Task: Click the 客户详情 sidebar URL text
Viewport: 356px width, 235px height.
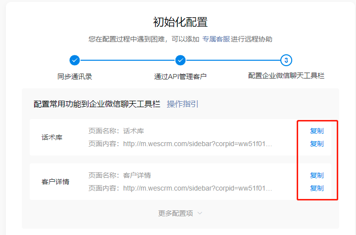Action: pyautogui.click(x=197, y=188)
